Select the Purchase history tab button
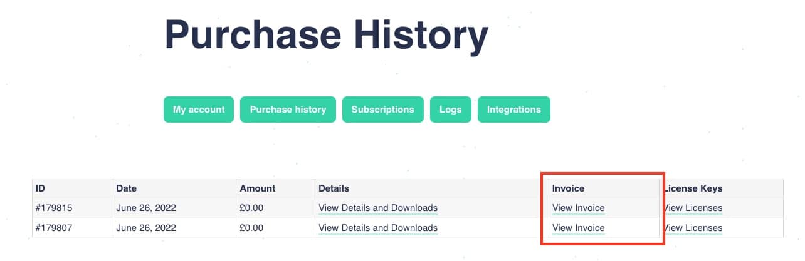 pos(288,110)
